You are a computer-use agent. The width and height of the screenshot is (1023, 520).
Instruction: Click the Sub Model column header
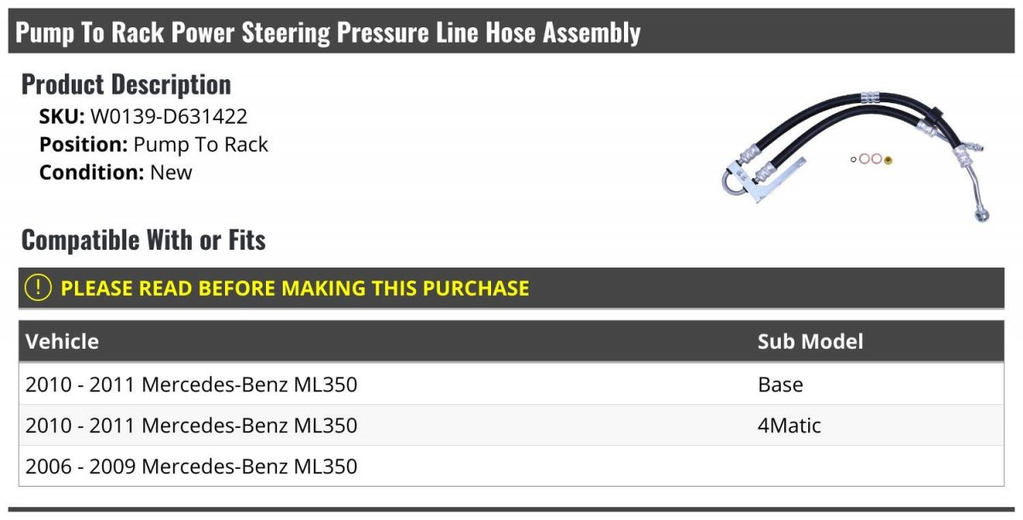pos(810,341)
